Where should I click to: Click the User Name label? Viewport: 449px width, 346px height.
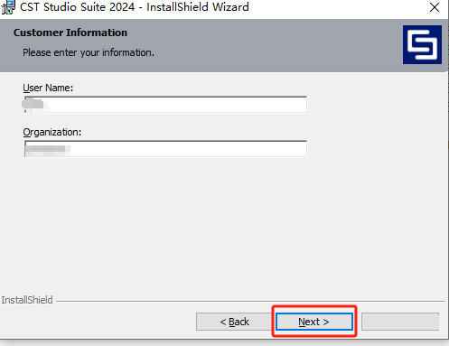pos(48,88)
